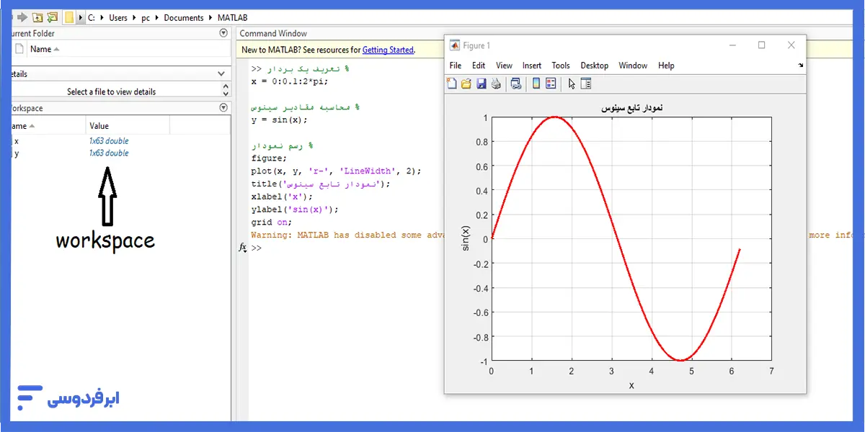Minimize the Figure 1 window
Image resolution: width=865 pixels, height=432 pixels.
tap(732, 45)
